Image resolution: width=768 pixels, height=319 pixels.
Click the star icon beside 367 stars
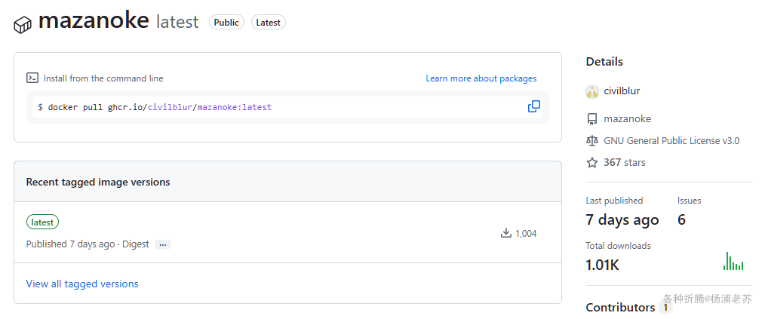click(592, 162)
